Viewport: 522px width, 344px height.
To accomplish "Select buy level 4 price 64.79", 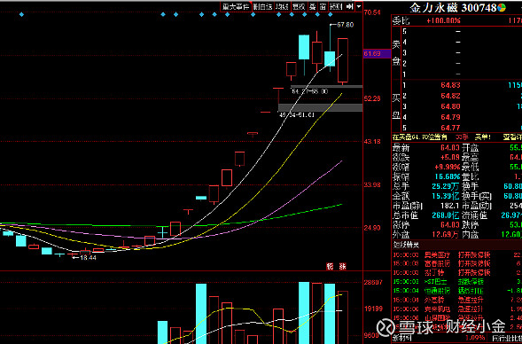I will (x=450, y=117).
